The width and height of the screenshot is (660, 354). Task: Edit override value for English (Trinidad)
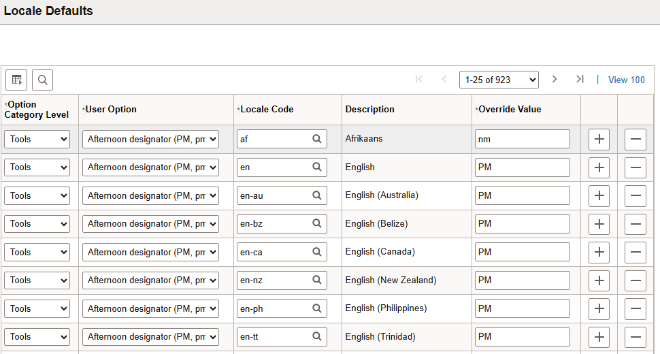(523, 336)
